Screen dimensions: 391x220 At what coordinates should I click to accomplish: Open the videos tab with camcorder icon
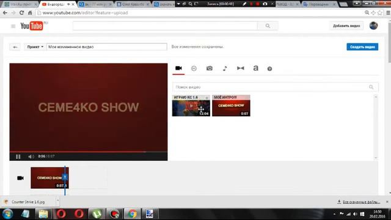pos(178,68)
